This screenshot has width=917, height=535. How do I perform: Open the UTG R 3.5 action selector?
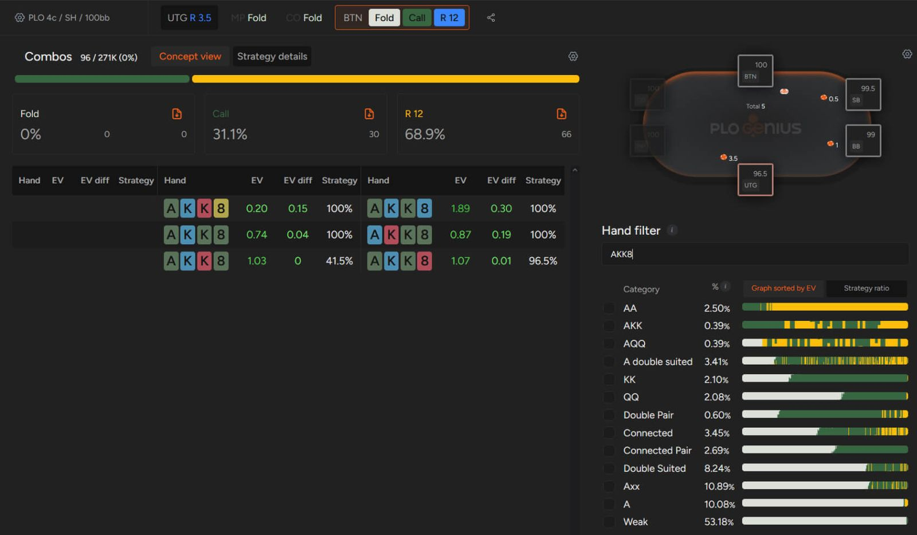tap(189, 18)
